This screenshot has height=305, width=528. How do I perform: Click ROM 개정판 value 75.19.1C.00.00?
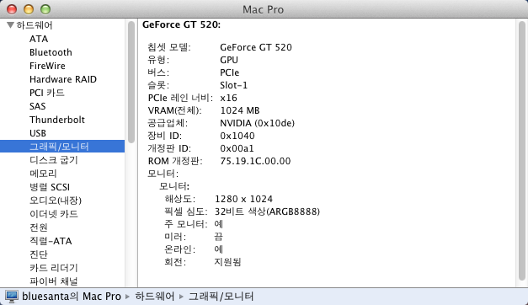click(x=255, y=161)
